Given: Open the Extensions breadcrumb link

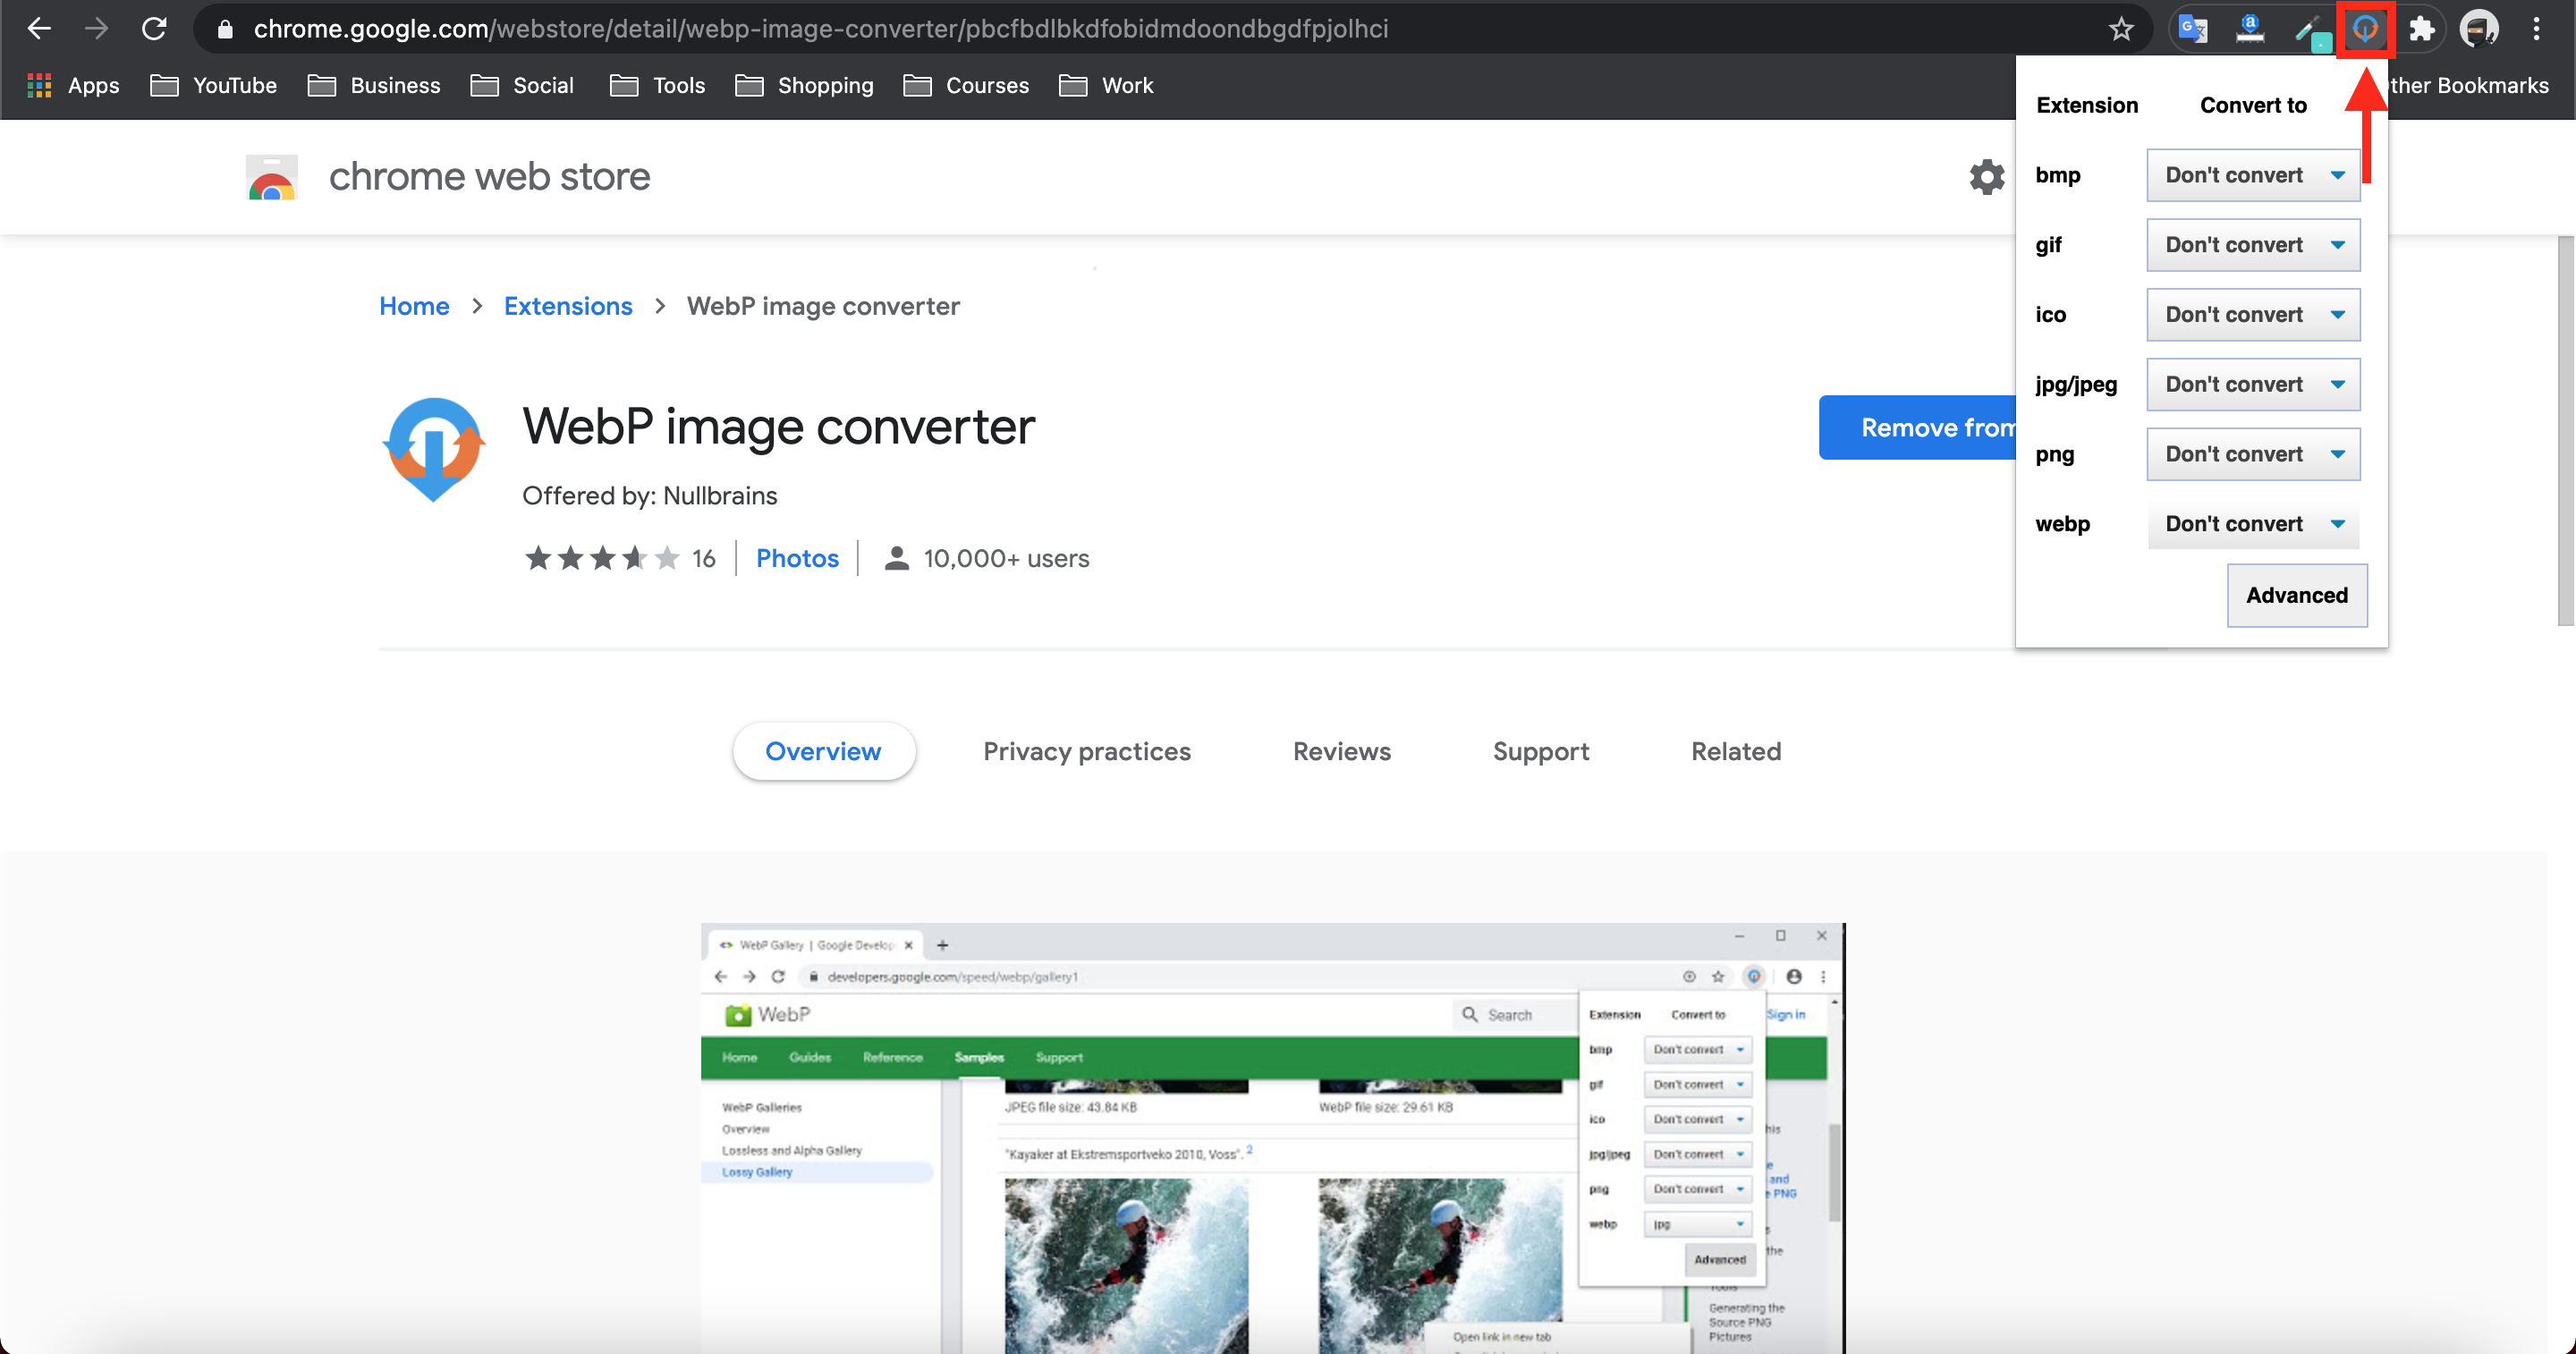Looking at the screenshot, I should click(x=567, y=306).
